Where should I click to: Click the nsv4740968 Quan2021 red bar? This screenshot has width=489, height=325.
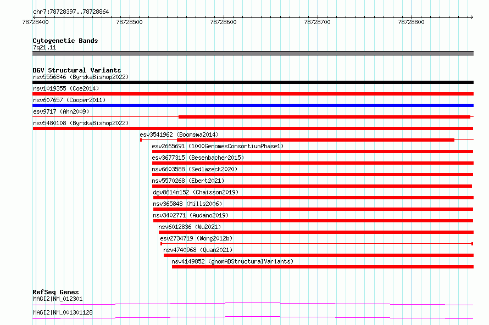point(319,255)
